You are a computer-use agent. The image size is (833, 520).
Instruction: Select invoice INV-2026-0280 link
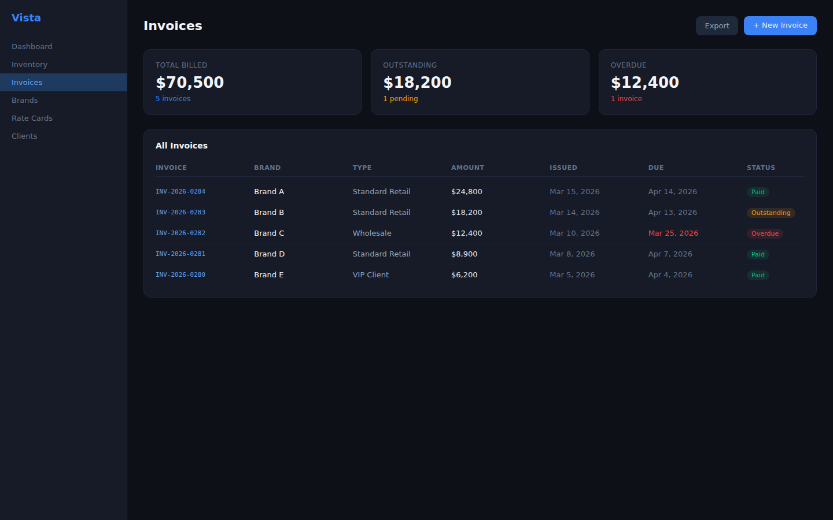(180, 275)
